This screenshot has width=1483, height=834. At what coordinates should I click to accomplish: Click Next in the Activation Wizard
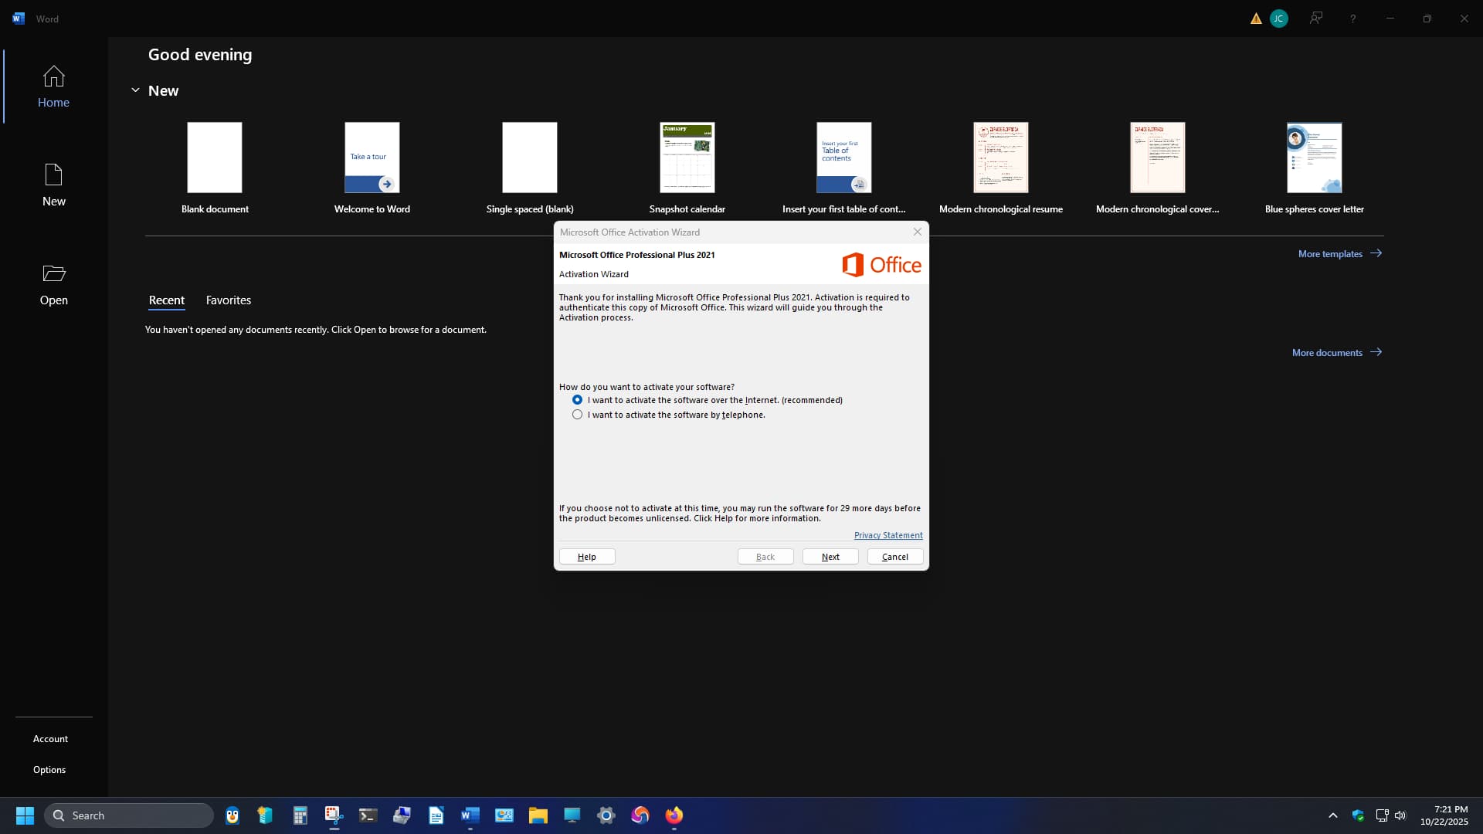click(830, 557)
